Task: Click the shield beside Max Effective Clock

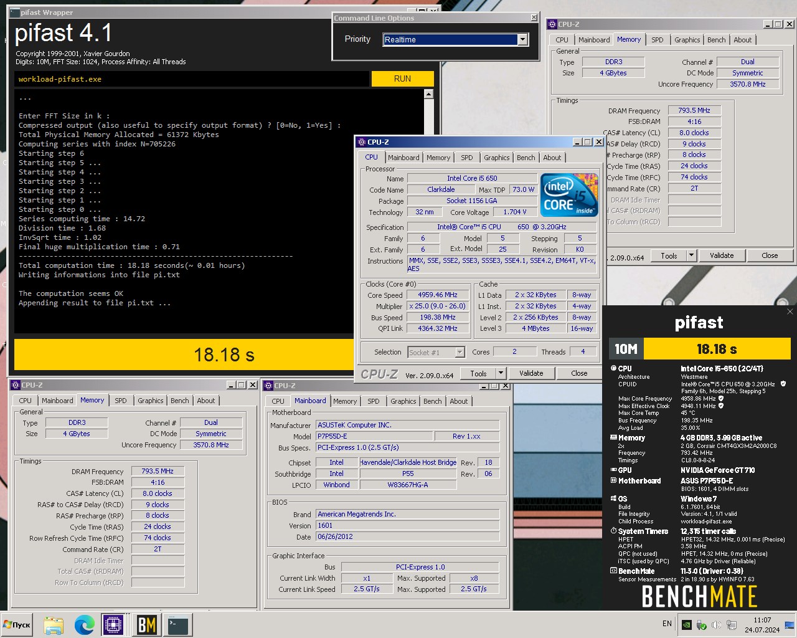Action: [721, 406]
